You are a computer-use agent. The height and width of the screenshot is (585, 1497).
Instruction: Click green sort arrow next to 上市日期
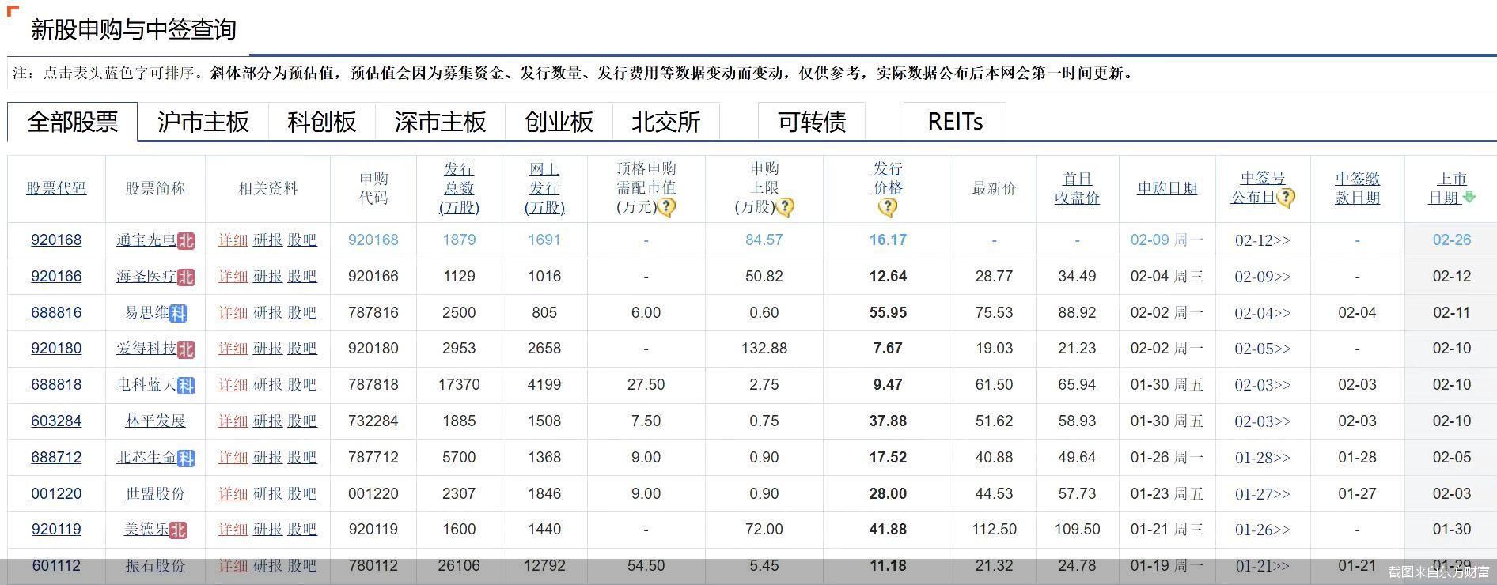coord(1469,197)
